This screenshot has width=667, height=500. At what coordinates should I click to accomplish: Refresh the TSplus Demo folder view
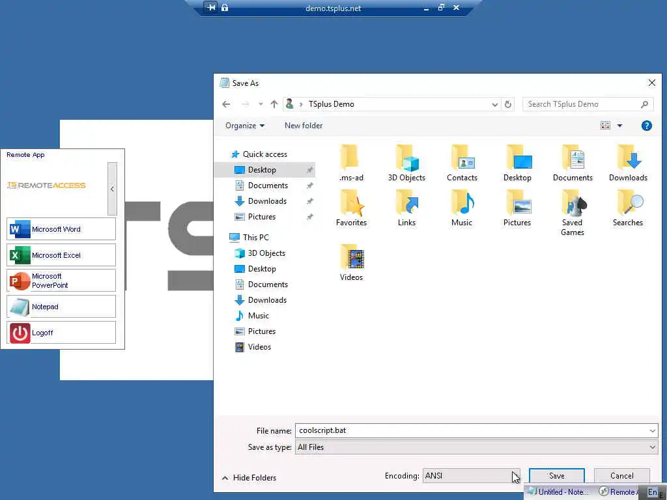point(508,104)
